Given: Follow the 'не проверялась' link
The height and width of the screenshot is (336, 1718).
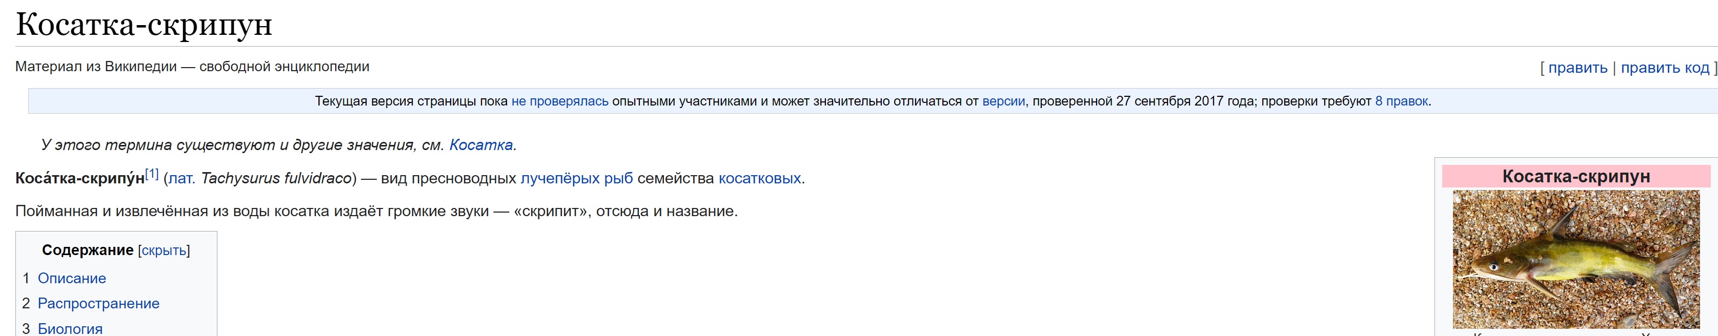Looking at the screenshot, I should (559, 101).
